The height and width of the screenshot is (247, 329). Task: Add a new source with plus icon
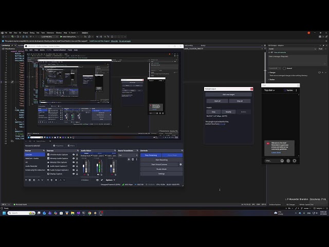pos(48,180)
